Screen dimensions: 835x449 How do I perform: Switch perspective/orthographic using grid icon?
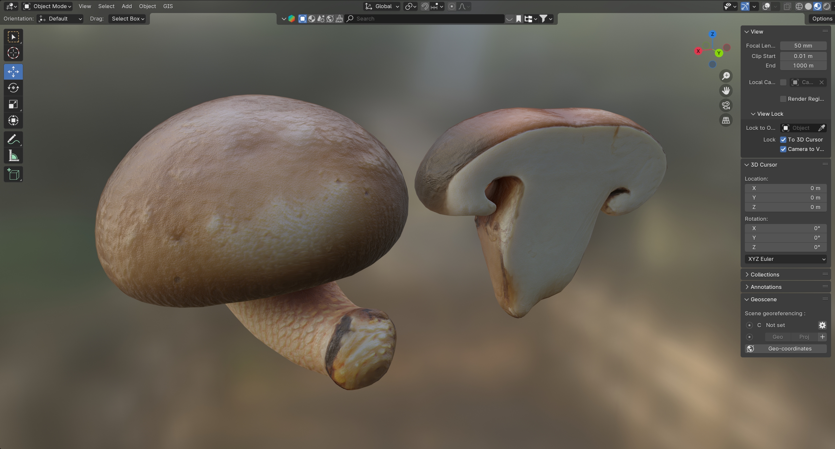[726, 120]
